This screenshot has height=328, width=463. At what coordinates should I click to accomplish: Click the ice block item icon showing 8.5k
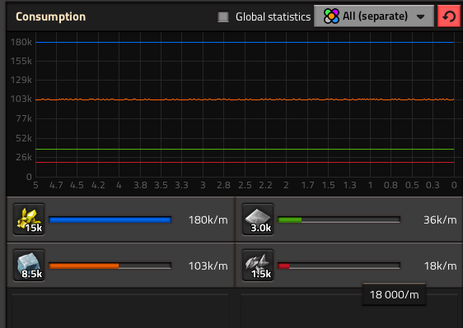pyautogui.click(x=29, y=266)
